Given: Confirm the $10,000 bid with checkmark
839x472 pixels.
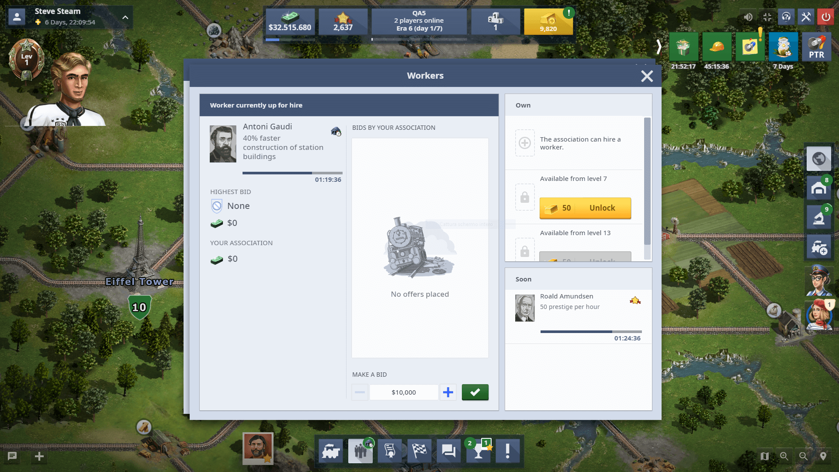Looking at the screenshot, I should 475,392.
